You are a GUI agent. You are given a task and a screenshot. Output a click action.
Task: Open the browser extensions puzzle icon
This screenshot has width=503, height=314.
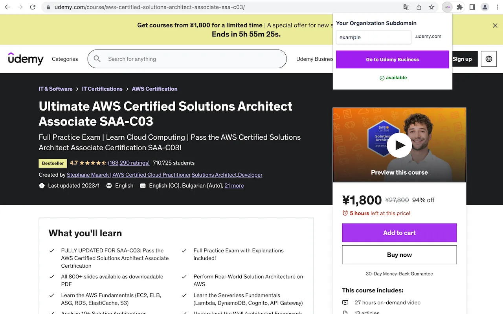[459, 7]
